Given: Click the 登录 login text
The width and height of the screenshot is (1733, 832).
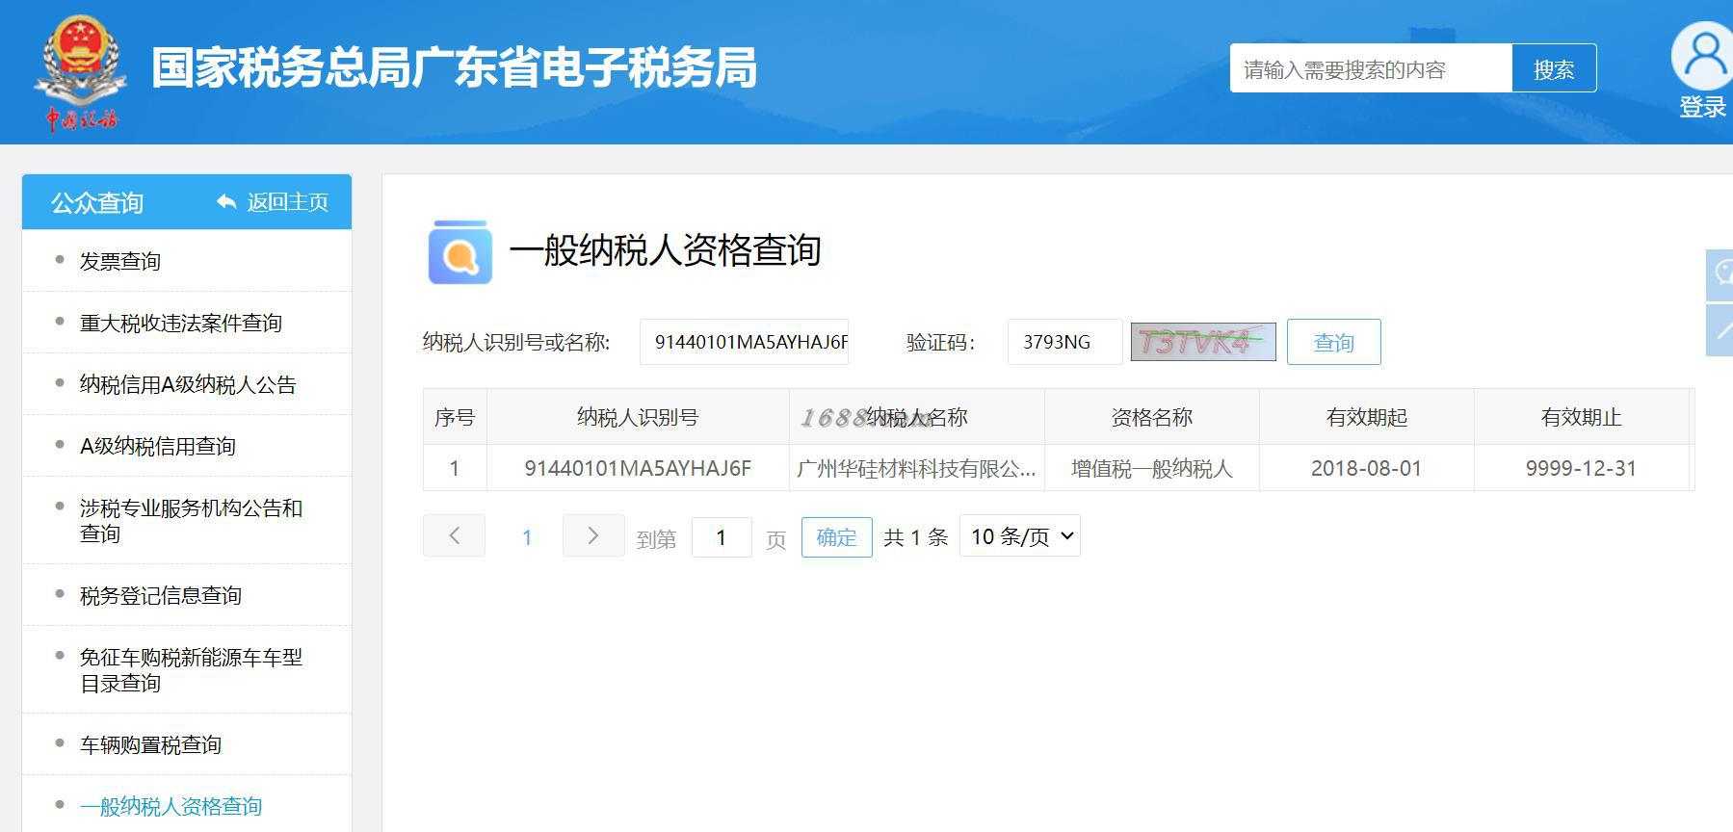Looking at the screenshot, I should tap(1703, 108).
